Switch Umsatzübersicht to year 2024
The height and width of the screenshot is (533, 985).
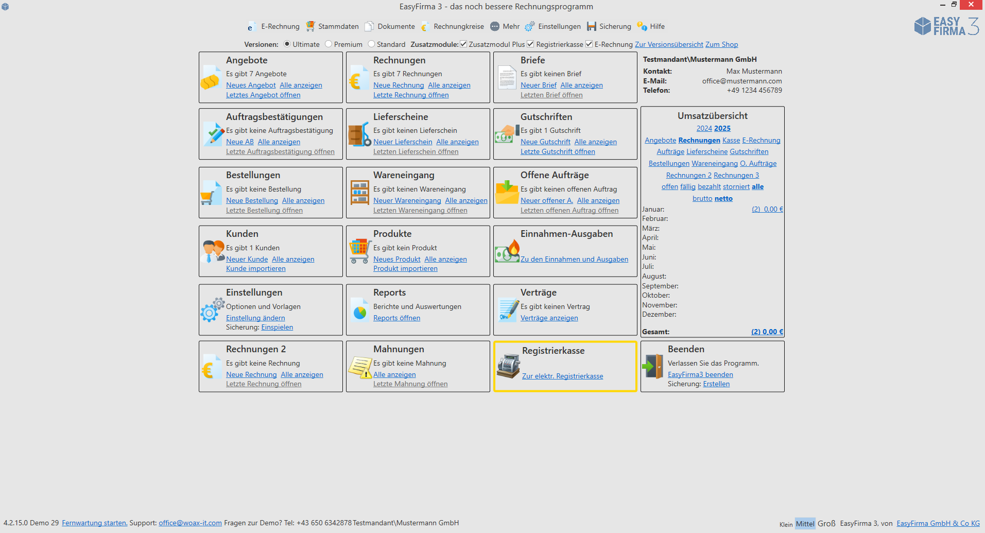tap(704, 128)
